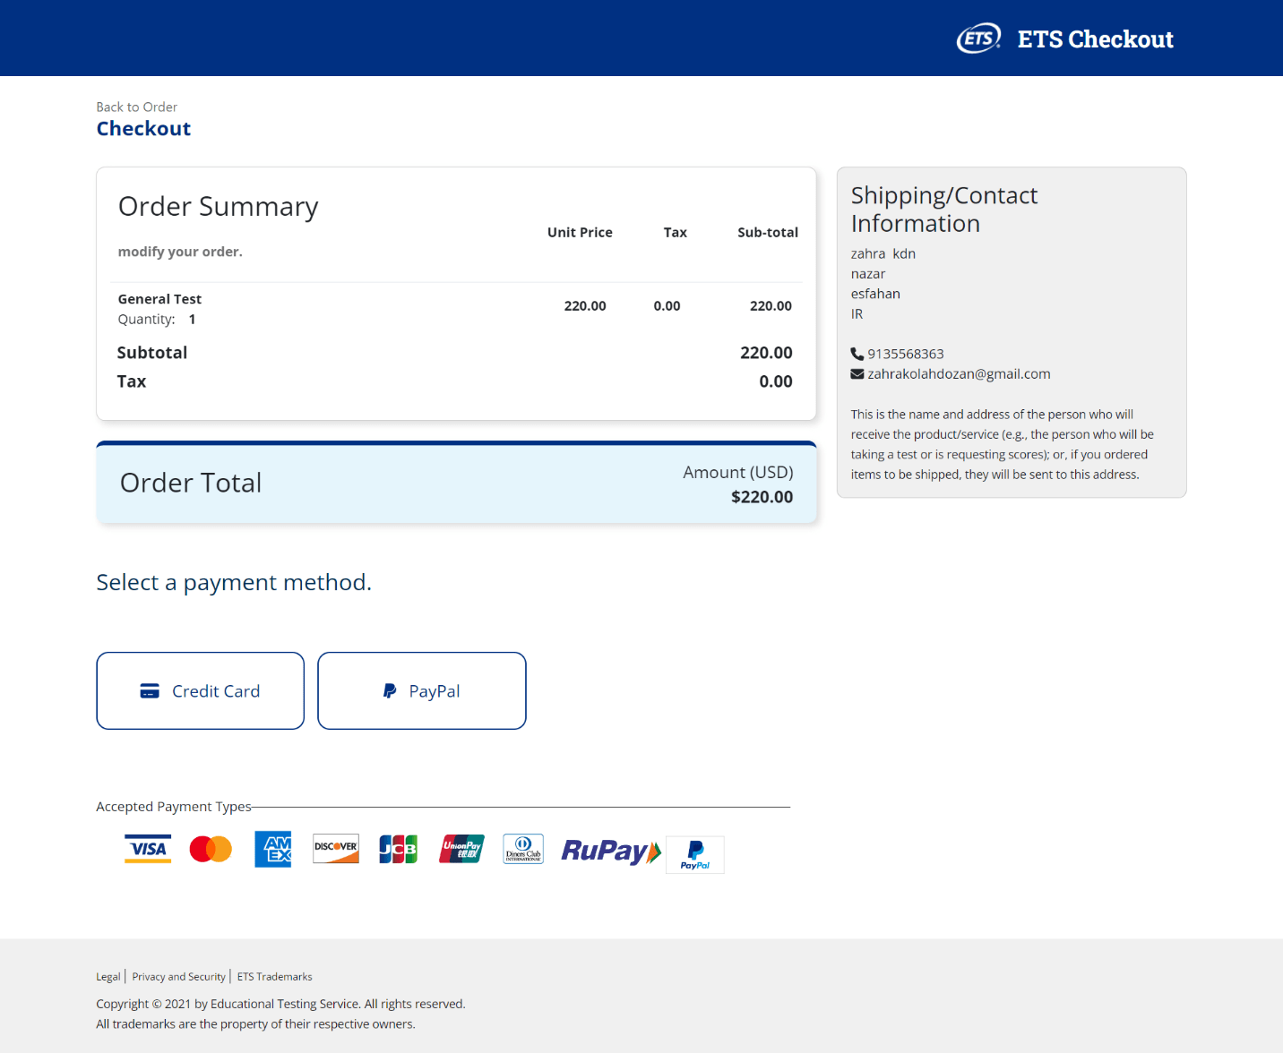Click phone number 9135568363
Viewport: 1283px width, 1053px height.
tap(906, 354)
